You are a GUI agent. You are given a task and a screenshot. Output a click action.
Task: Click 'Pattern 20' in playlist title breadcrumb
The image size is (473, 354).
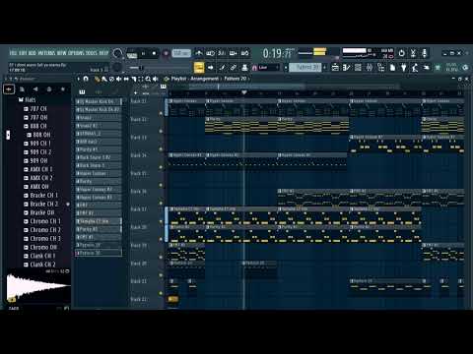click(x=236, y=79)
